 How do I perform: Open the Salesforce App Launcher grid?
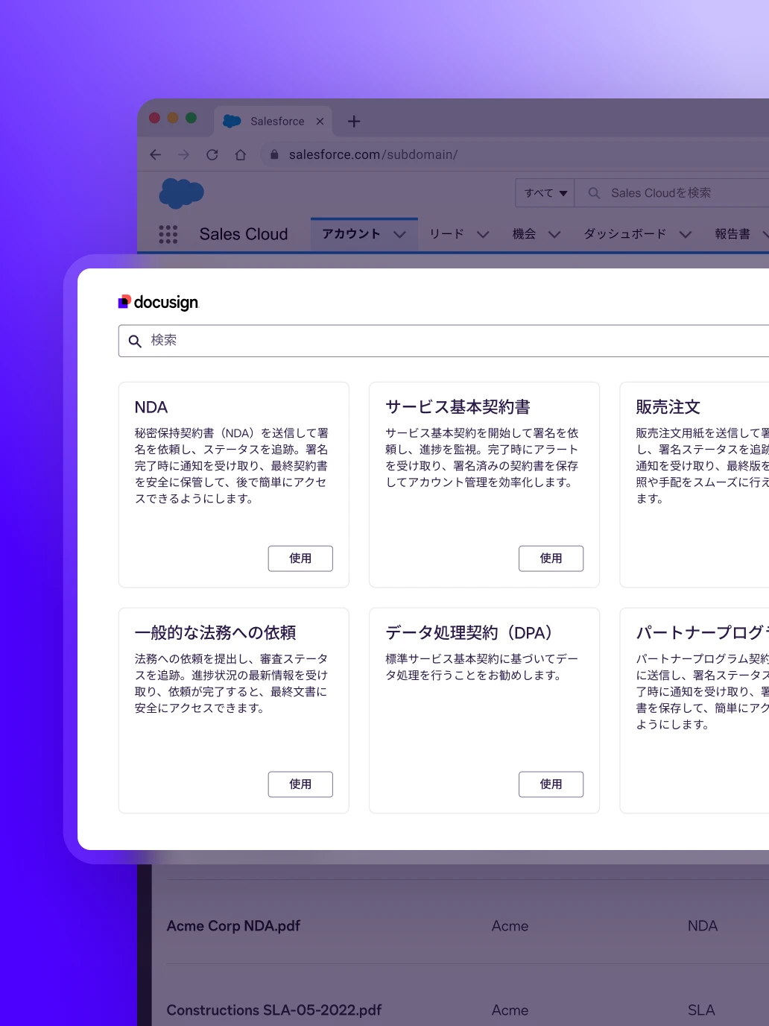pyautogui.click(x=168, y=234)
